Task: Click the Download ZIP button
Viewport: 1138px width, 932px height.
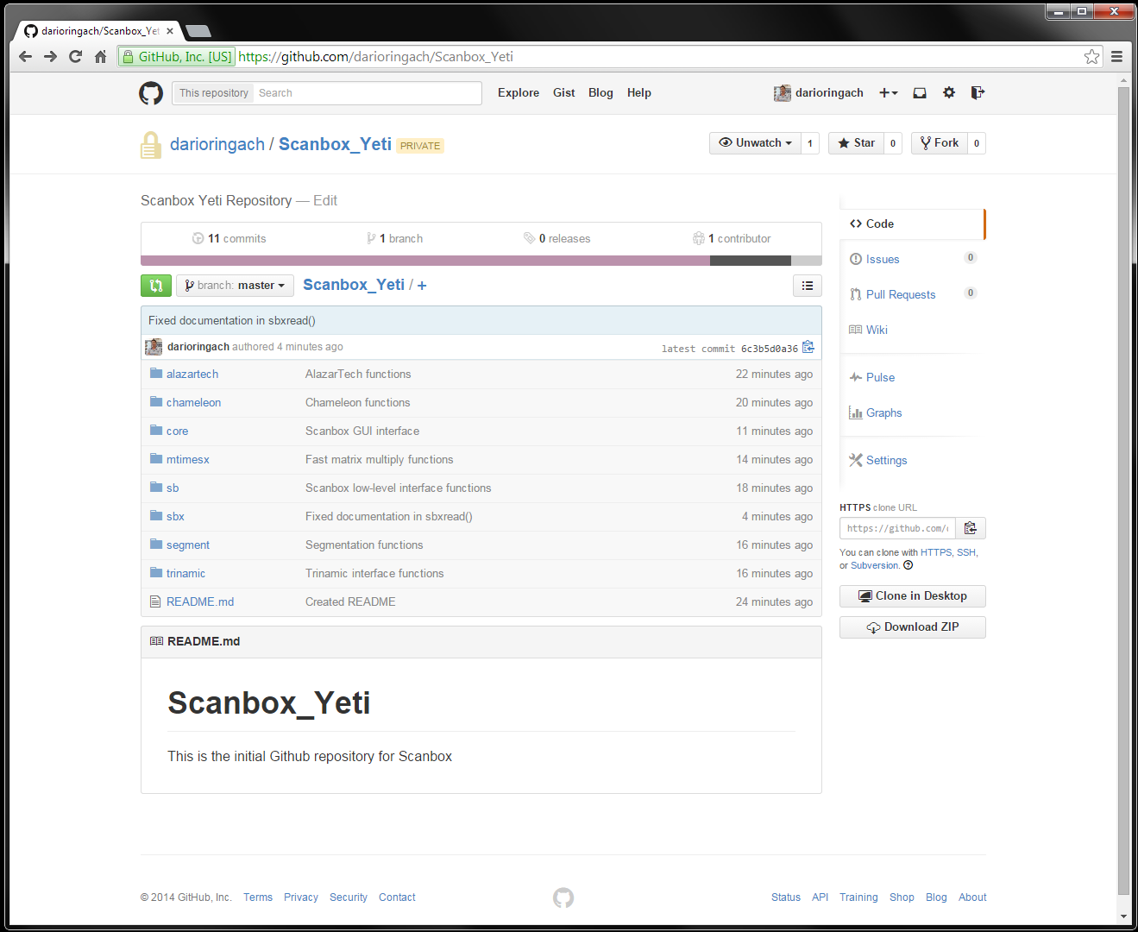Action: pos(912,627)
